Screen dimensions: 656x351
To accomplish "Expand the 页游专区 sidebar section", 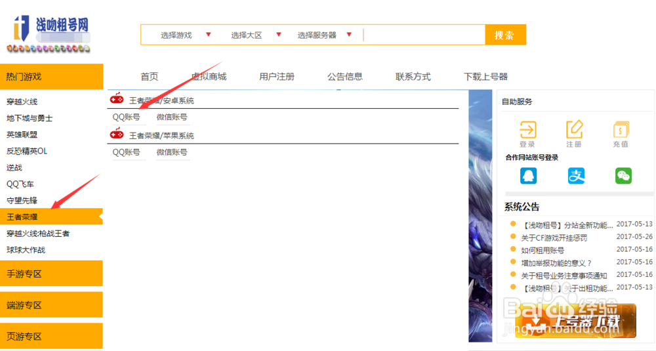I will tap(51, 337).
